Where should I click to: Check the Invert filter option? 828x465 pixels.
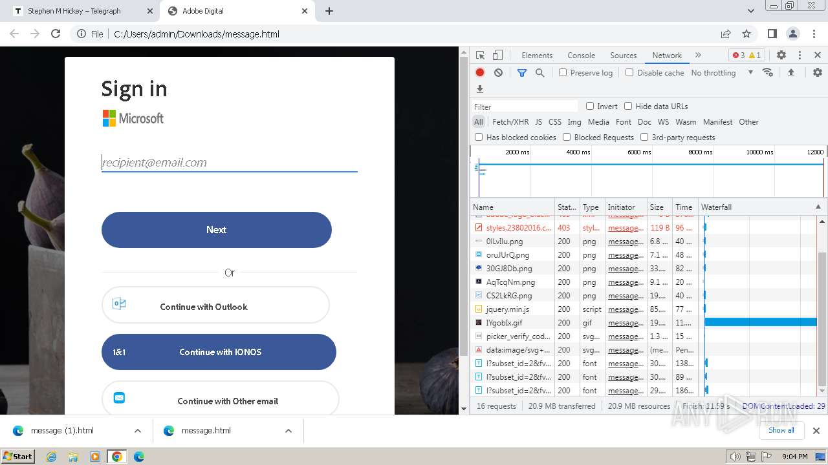point(590,106)
